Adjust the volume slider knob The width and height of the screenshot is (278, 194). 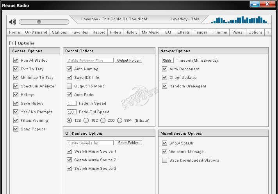pyautogui.click(x=39, y=22)
